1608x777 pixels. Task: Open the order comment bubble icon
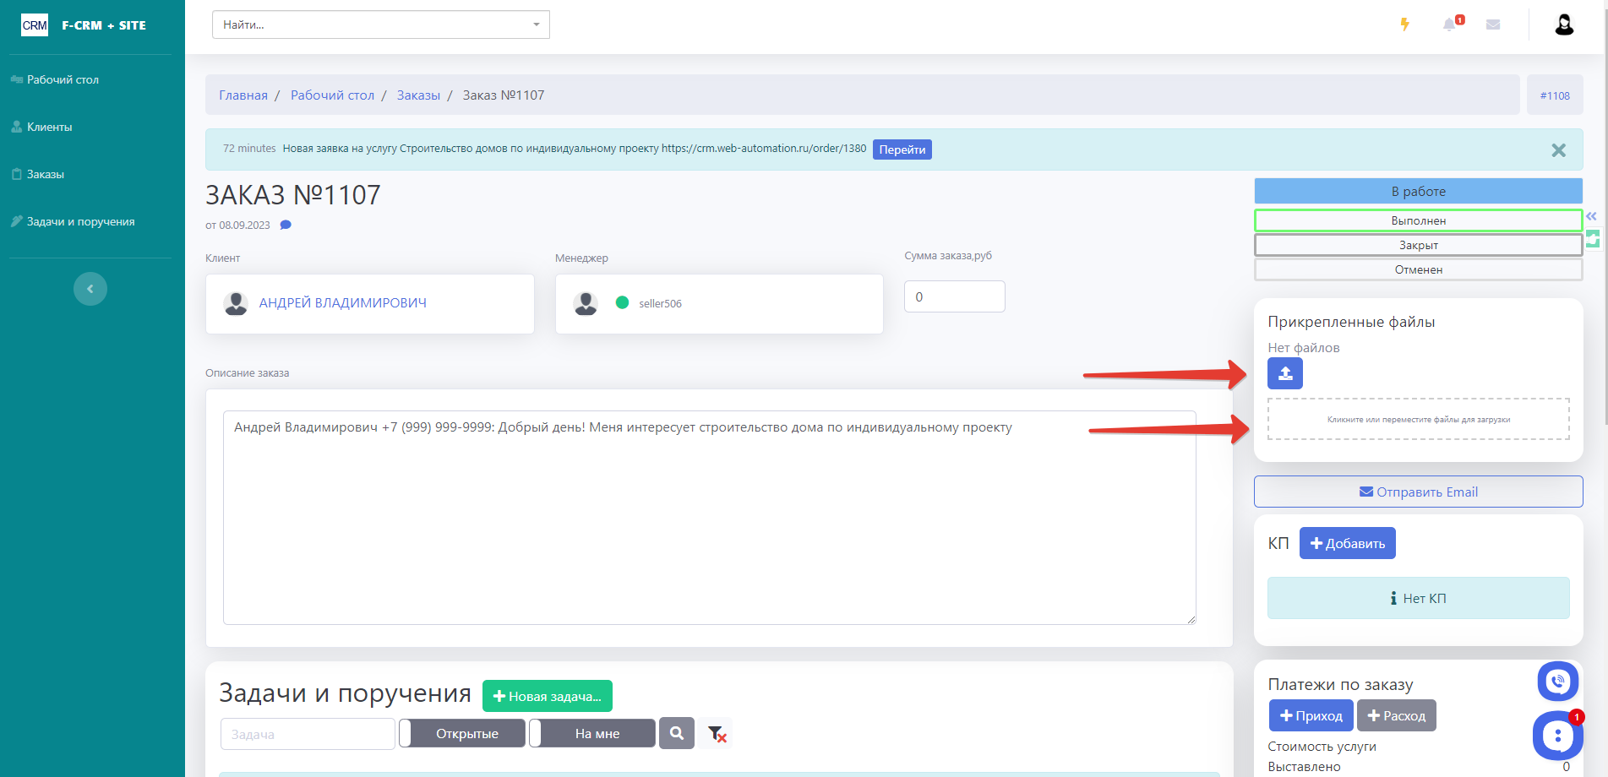[286, 225]
